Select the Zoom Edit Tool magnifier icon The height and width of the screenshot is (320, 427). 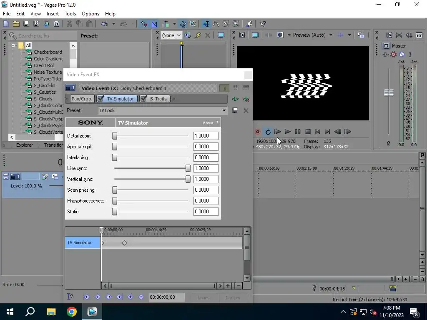tap(236, 24)
